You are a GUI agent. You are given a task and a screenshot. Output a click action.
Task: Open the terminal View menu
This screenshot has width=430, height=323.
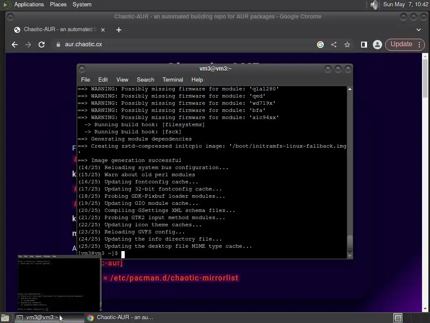(x=122, y=79)
